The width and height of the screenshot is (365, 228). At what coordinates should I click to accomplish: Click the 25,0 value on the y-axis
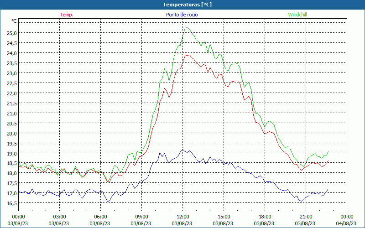coord(12,33)
